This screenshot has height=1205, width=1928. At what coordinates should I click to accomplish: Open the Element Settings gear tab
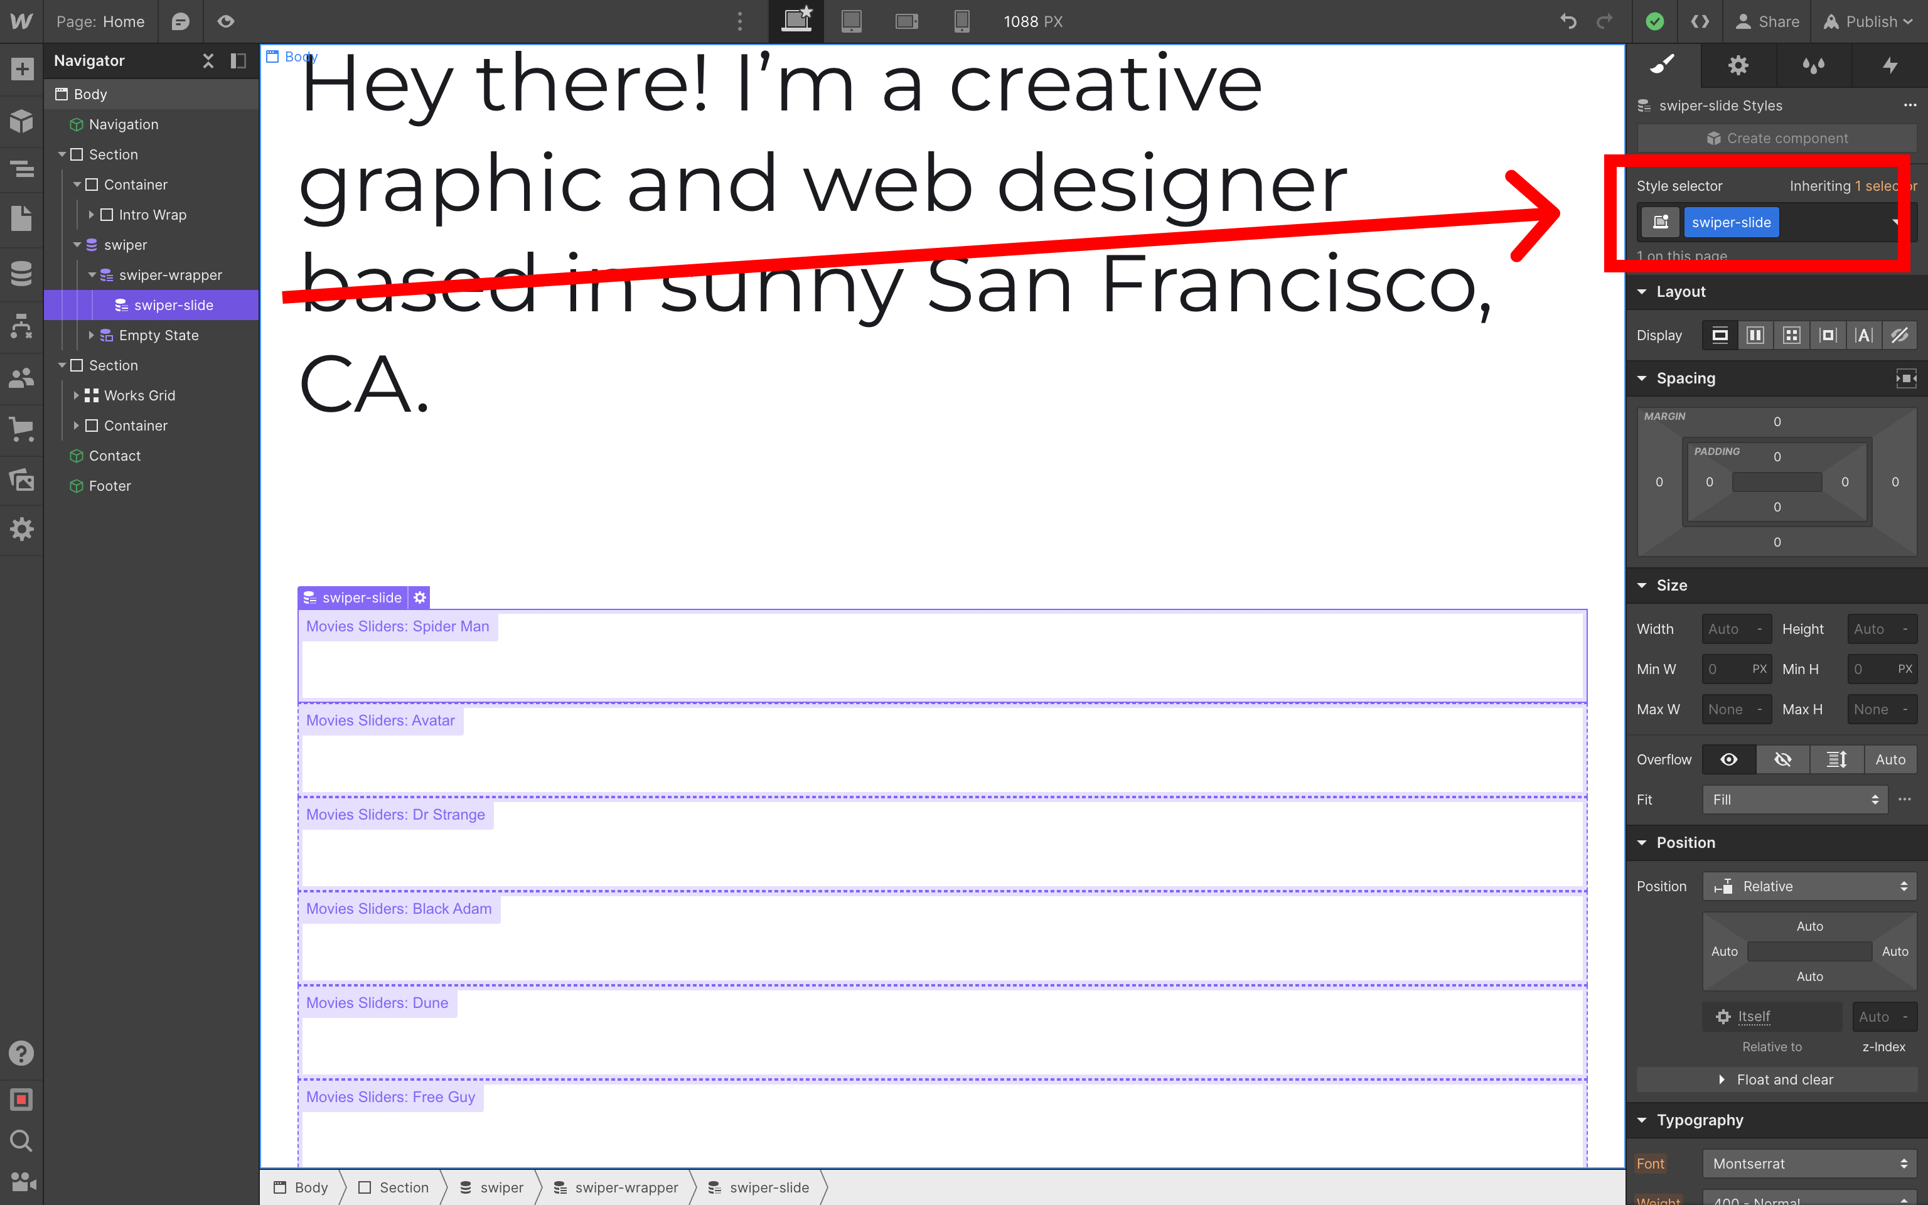pyautogui.click(x=1738, y=65)
